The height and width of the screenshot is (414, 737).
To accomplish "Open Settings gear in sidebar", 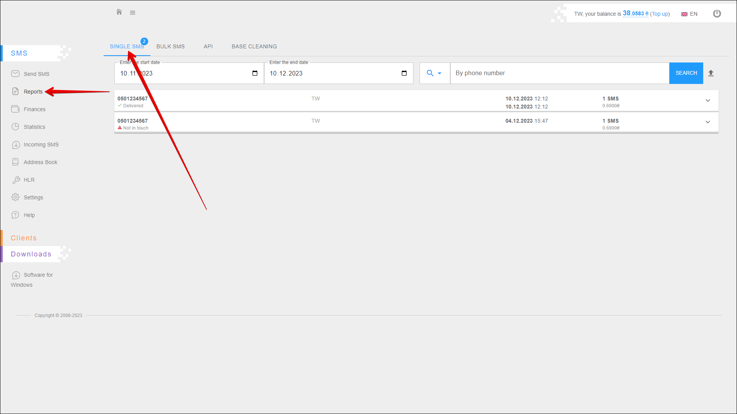I will click(x=33, y=197).
